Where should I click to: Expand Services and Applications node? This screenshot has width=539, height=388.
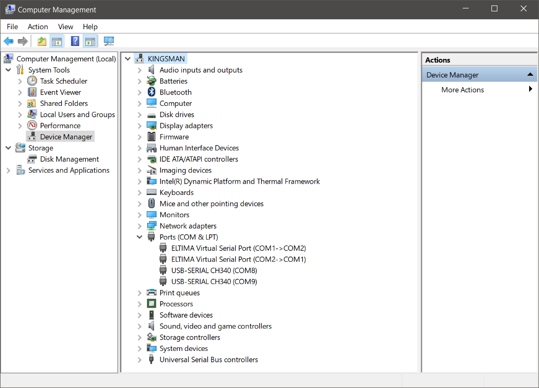(8, 170)
